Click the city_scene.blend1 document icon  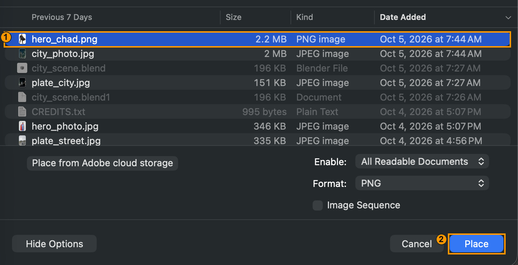pos(23,97)
